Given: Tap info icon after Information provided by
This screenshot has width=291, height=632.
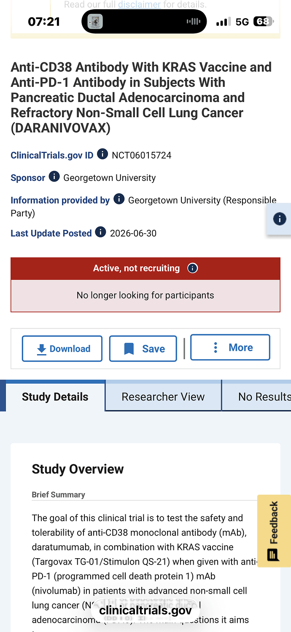Looking at the screenshot, I should [119, 199].
